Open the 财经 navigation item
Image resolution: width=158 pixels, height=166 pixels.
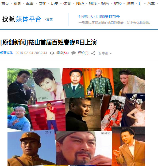(118, 3)
